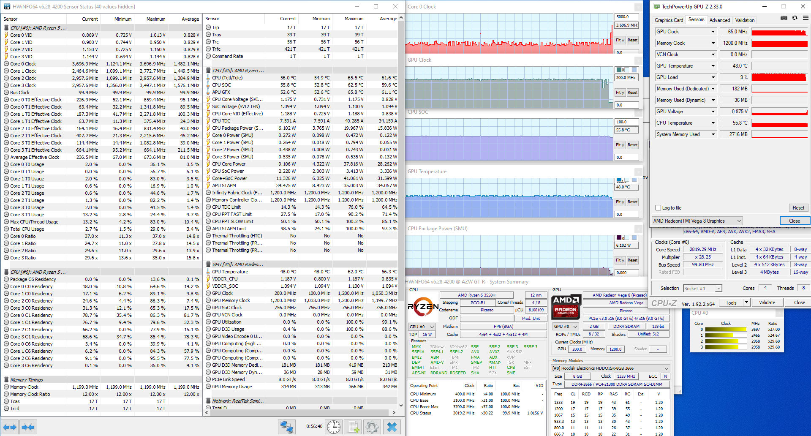Click Fit y on the CPU SOC graph

[x=620, y=145]
